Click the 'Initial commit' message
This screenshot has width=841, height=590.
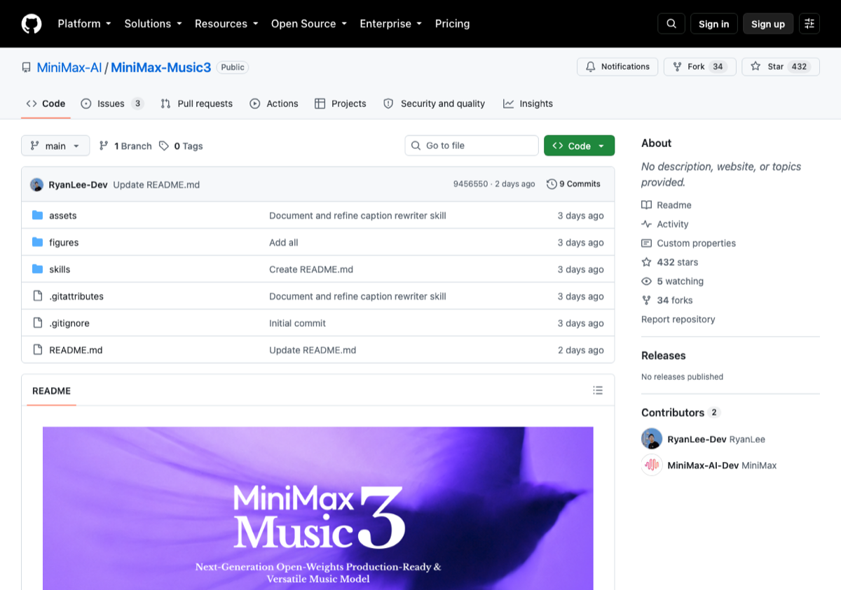(297, 323)
